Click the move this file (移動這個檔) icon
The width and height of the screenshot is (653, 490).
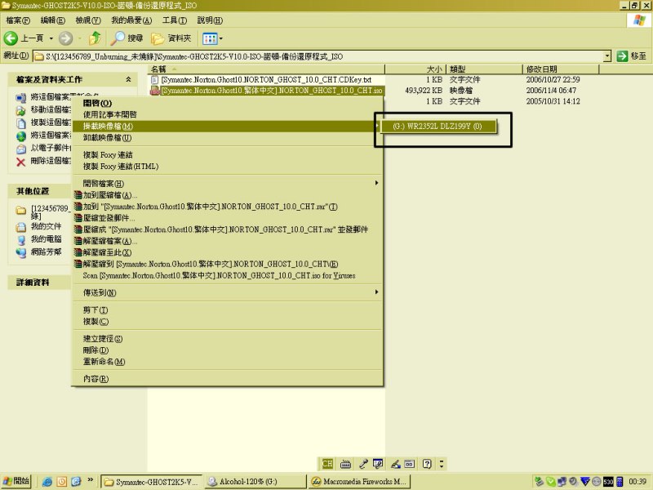(x=21, y=110)
